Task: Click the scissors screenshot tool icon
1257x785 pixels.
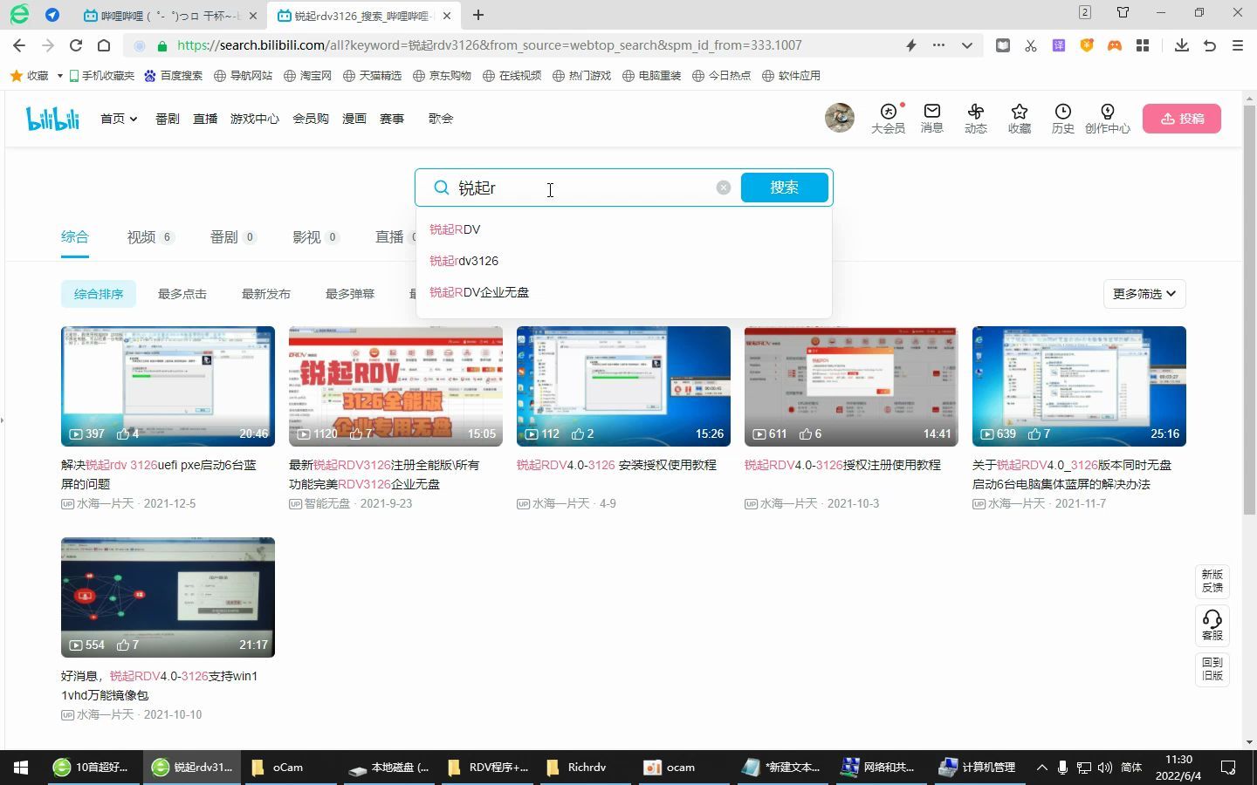Action: pyautogui.click(x=1031, y=45)
